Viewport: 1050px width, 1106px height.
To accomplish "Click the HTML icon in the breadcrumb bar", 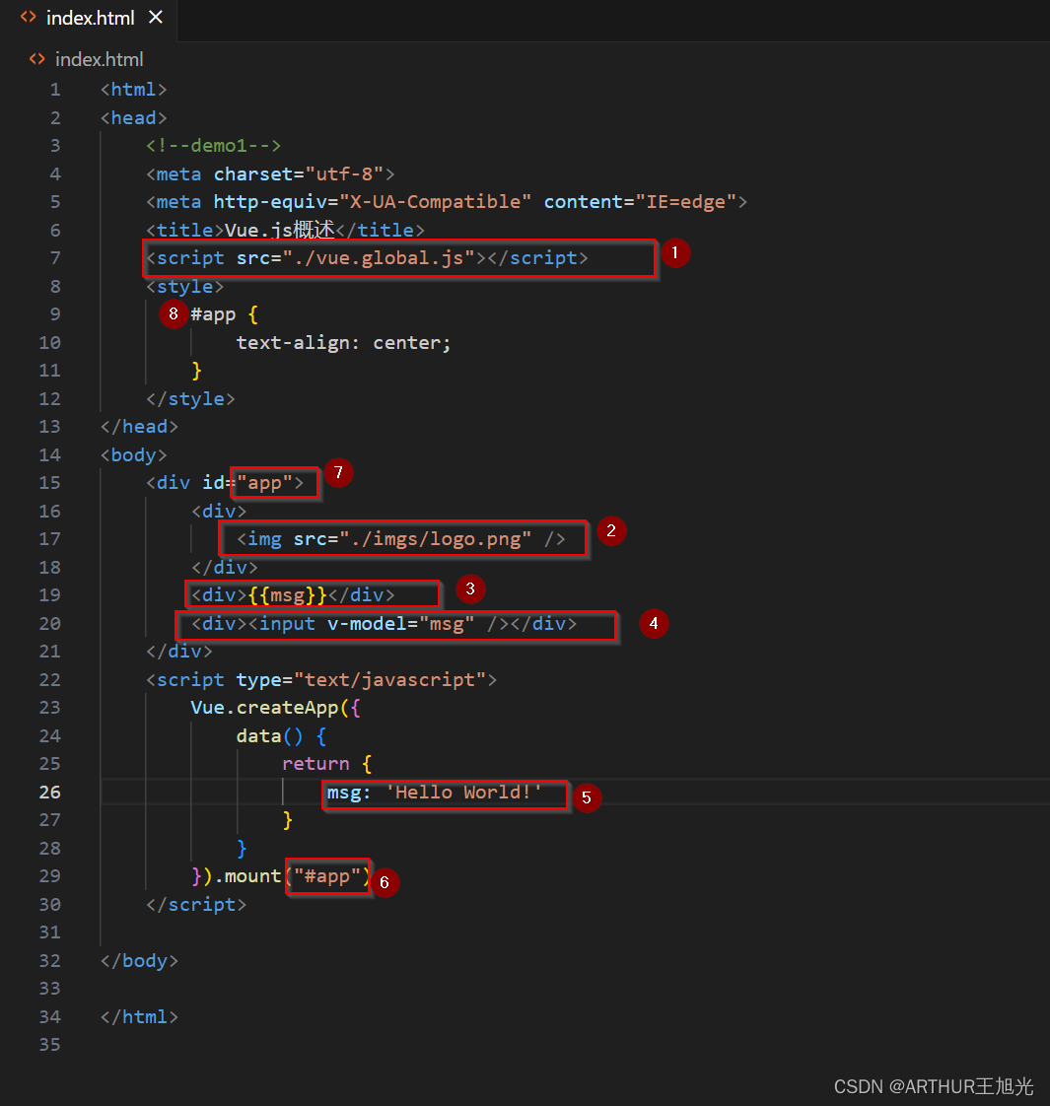I will [36, 59].
